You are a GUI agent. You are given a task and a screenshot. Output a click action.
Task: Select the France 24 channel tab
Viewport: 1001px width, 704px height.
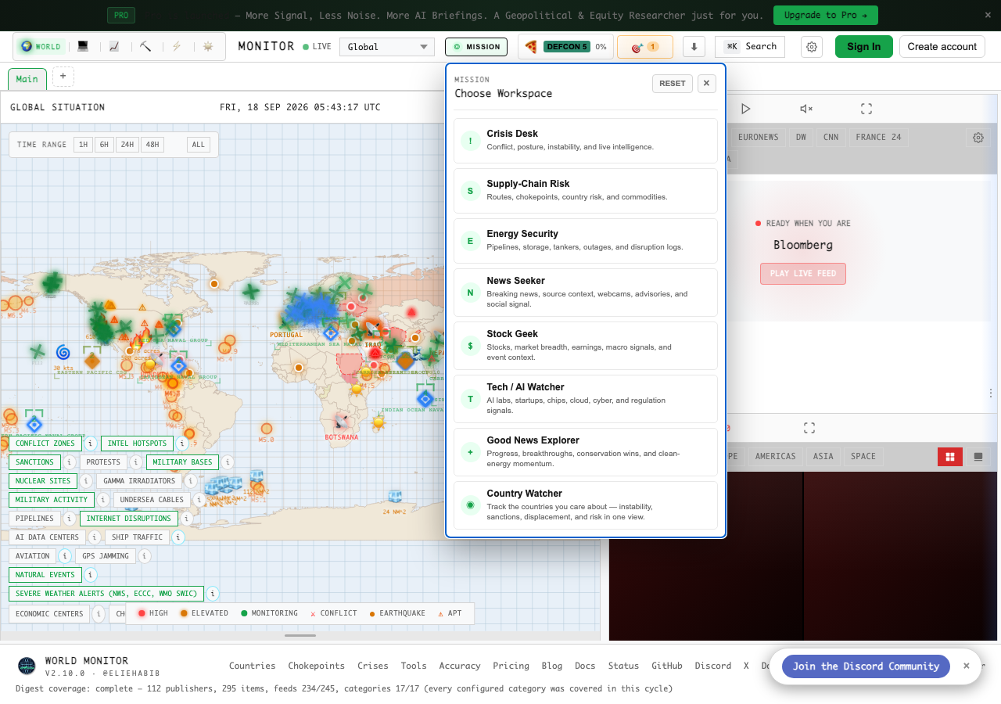[878, 137]
